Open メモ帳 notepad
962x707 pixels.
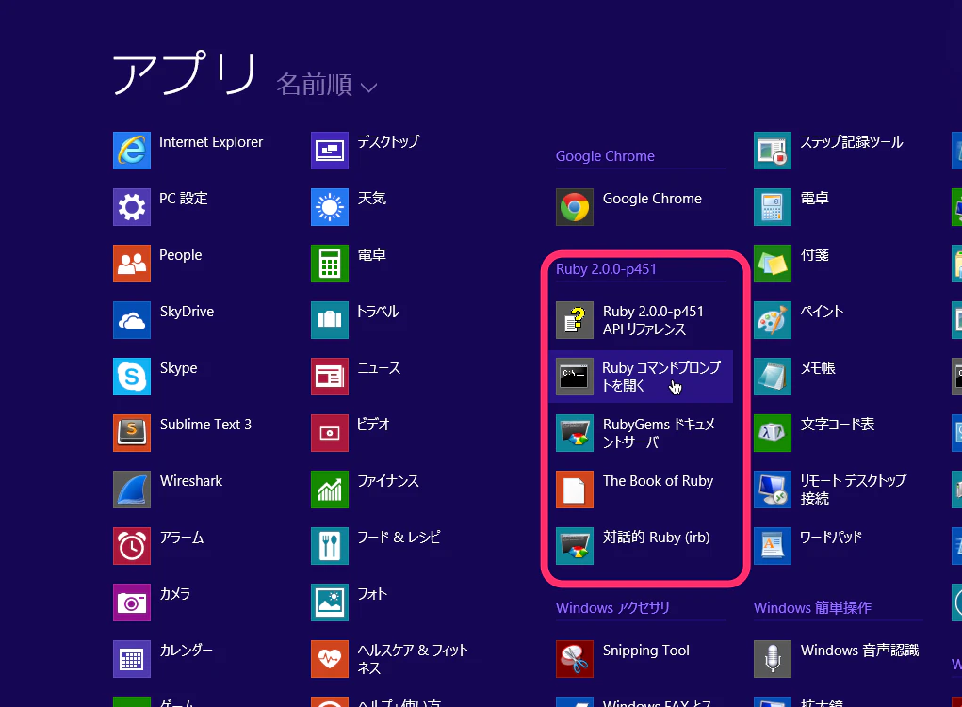[x=795, y=376]
